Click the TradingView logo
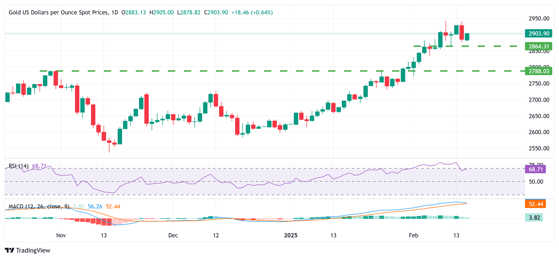 coord(27,250)
